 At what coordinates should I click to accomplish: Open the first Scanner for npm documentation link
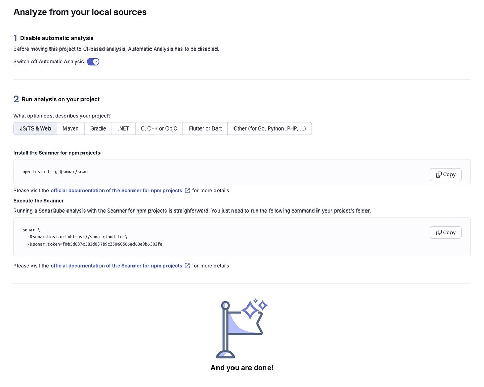(x=116, y=190)
